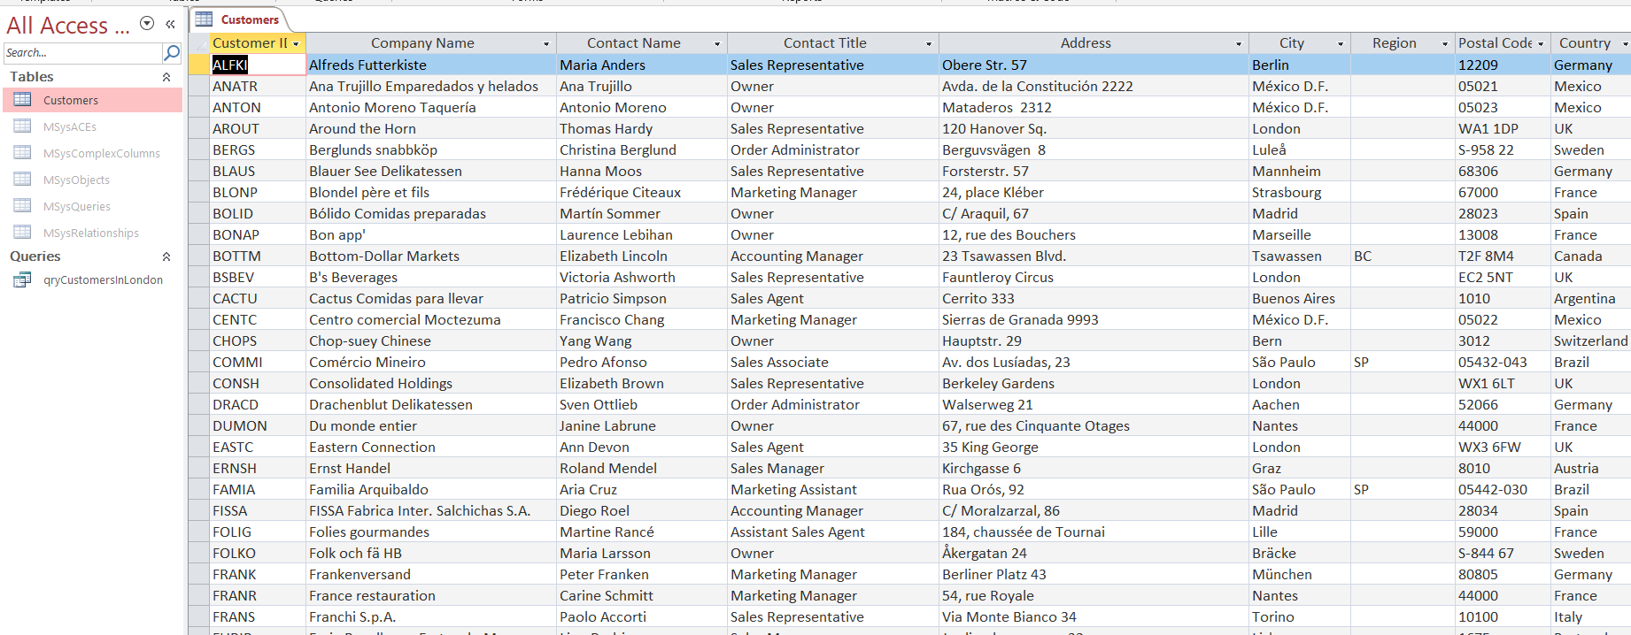The height and width of the screenshot is (635, 1631).
Task: Click the 'Ana Trujillo' contact name cell
Action: 642,86
